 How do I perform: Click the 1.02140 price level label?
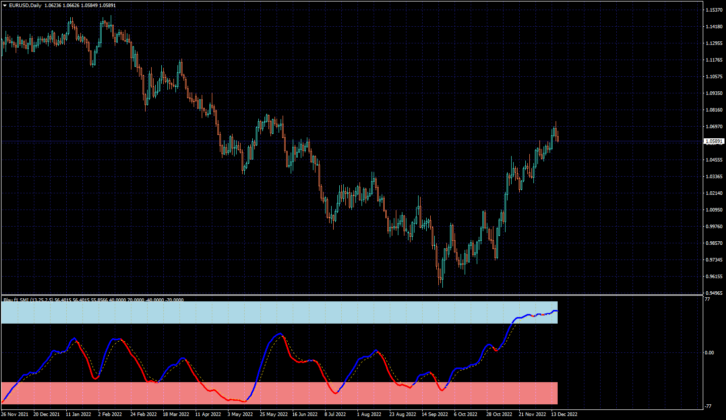(x=714, y=193)
